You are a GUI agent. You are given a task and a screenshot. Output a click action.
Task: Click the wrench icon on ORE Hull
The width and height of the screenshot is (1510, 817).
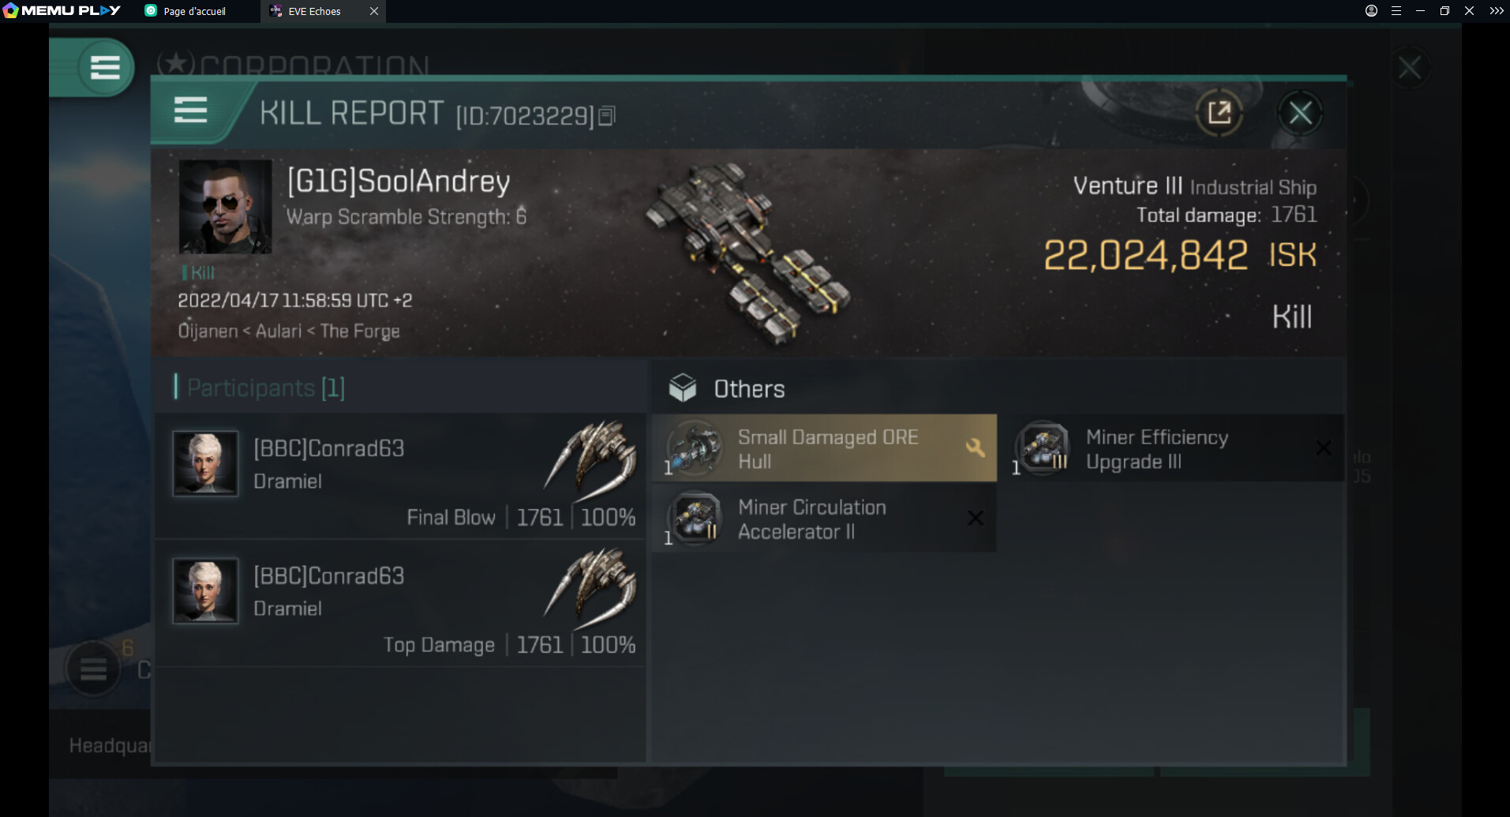(975, 448)
